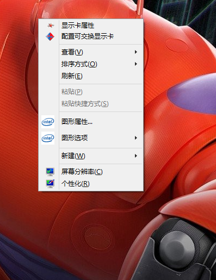This screenshot has height=280, width=216.
Task: Refresh desktop with 刷新(E)
Action: click(x=91, y=76)
